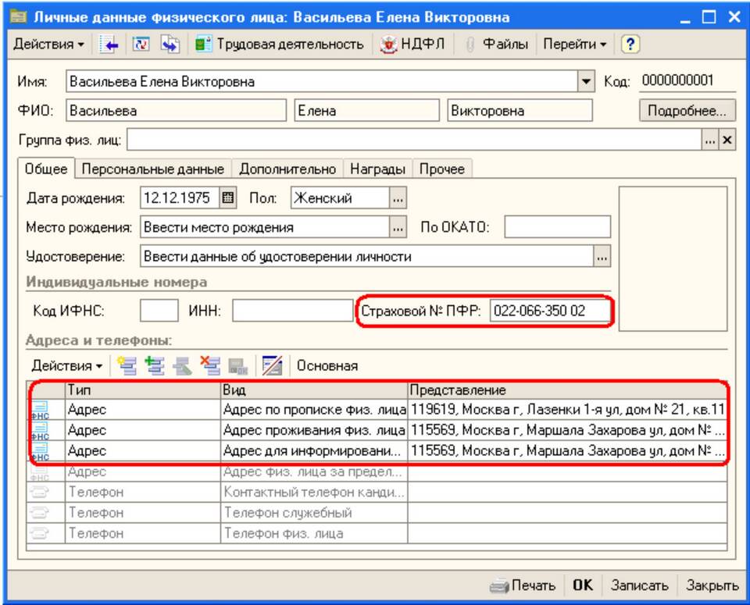Click the ФНС icon in Адрес проживания row

(x=40, y=431)
